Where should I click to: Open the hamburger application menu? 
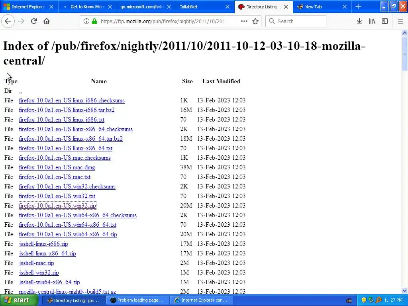(x=400, y=22)
